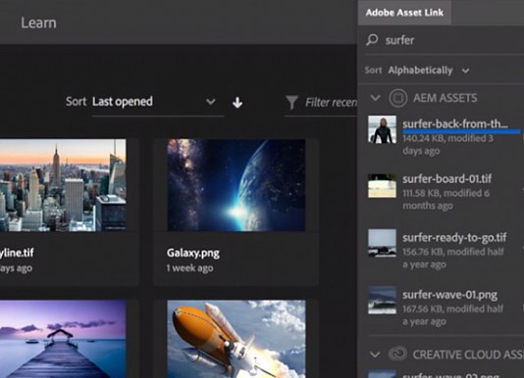Open the Last opened sort dropdown

(158, 102)
